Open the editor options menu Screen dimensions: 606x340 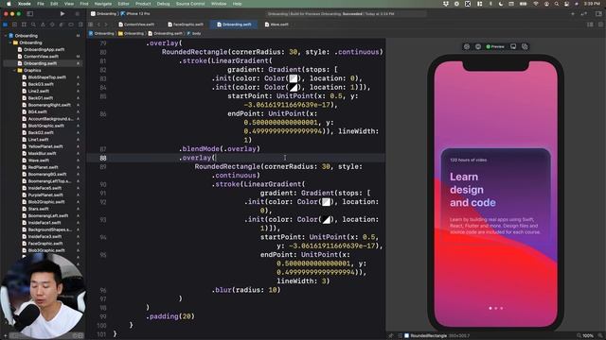590,25
